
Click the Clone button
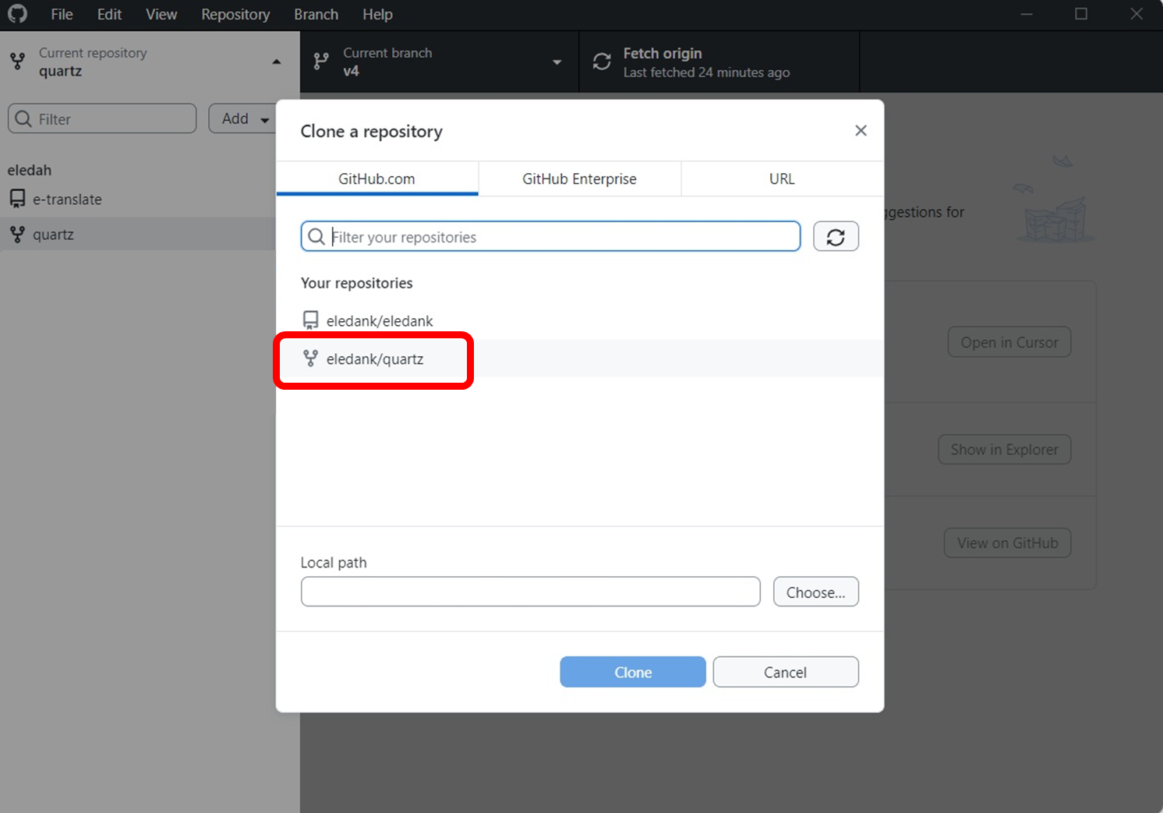pos(633,672)
